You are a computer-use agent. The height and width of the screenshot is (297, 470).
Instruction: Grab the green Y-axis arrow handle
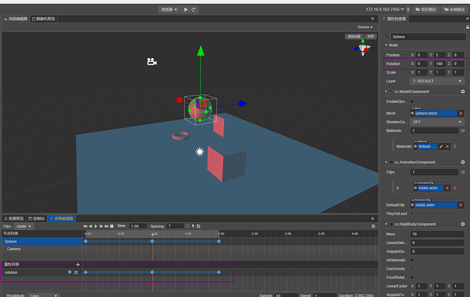click(200, 50)
